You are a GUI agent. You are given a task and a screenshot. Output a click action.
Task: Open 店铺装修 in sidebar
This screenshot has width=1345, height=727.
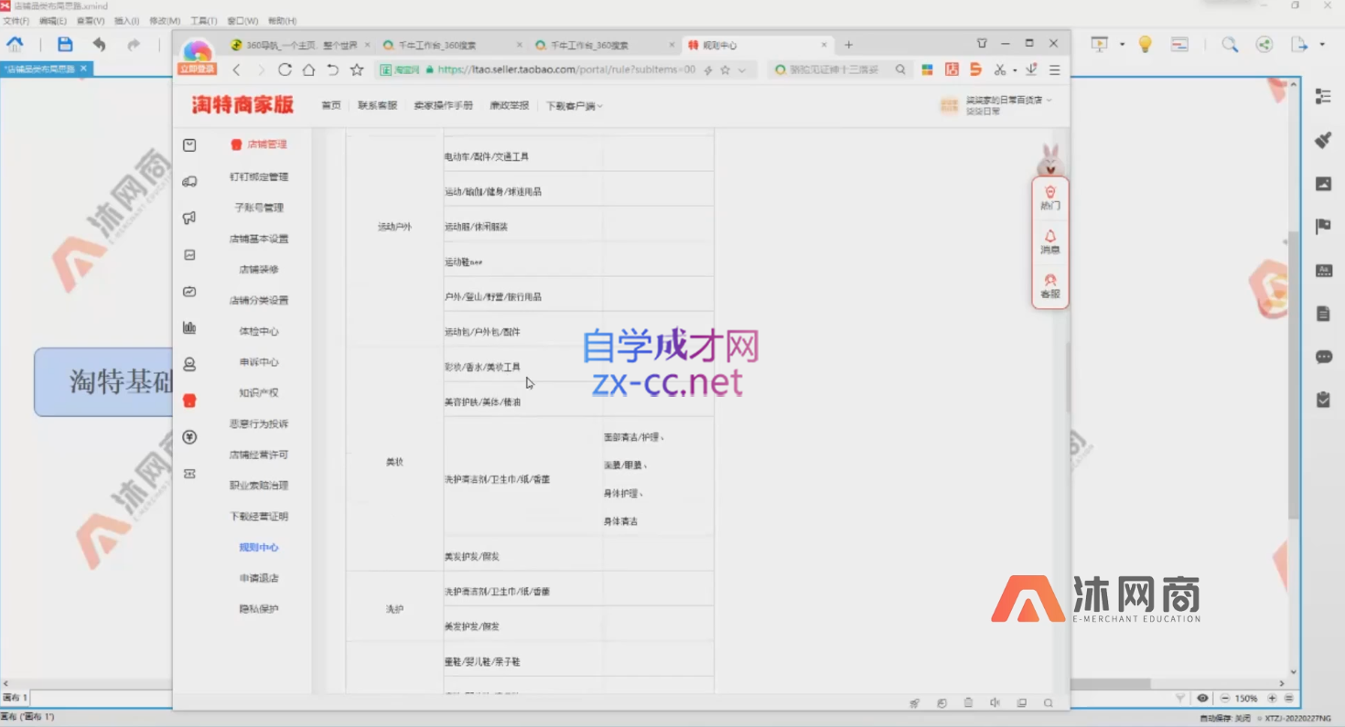(259, 270)
